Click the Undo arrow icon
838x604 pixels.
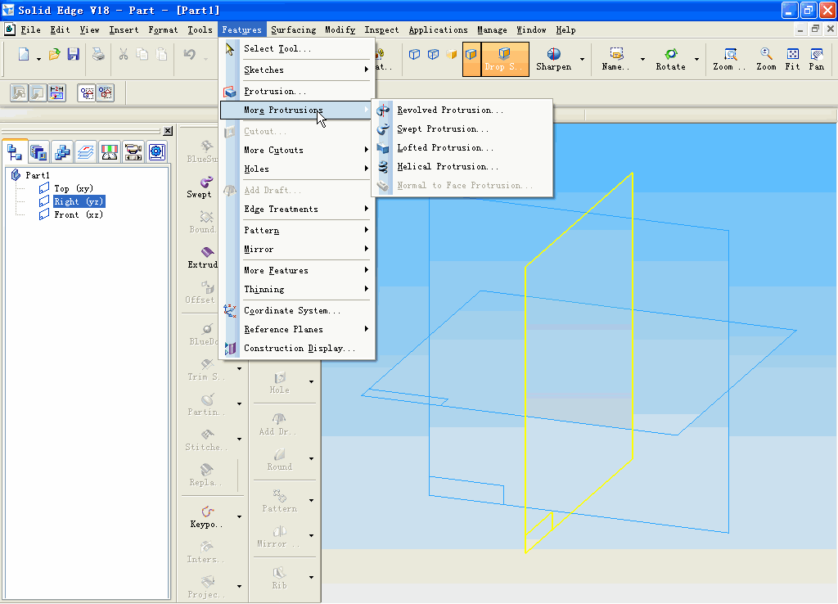coord(189,55)
